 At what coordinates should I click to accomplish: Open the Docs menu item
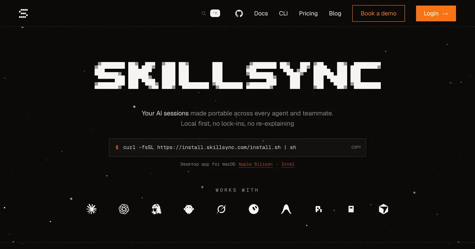click(261, 13)
